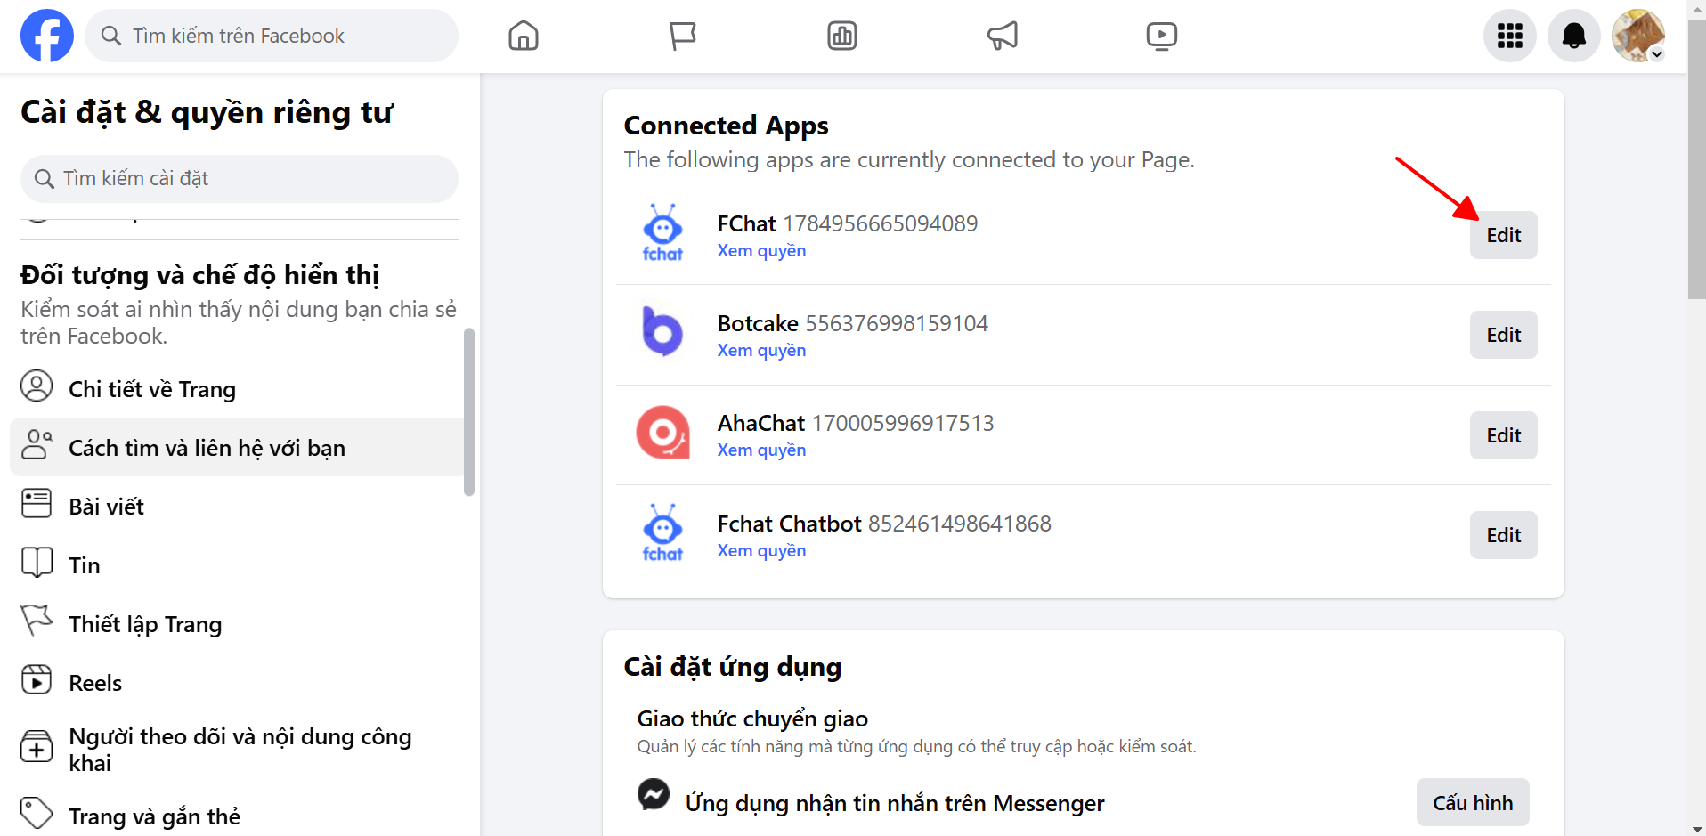Open Xem quyền under Botcake
The image size is (1706, 836).
pos(761,351)
